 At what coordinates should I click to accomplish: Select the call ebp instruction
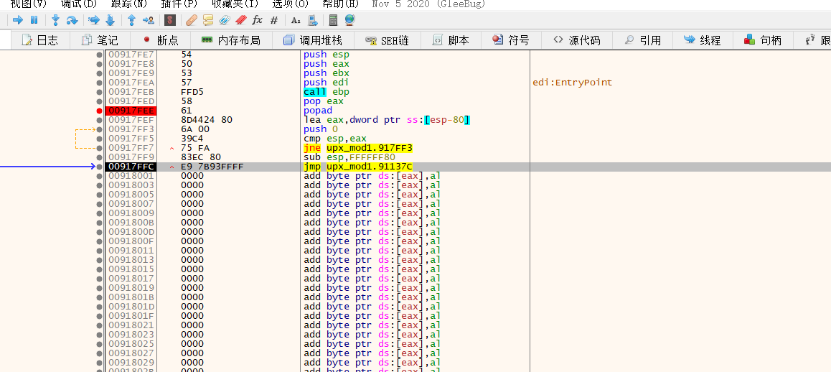(x=327, y=92)
